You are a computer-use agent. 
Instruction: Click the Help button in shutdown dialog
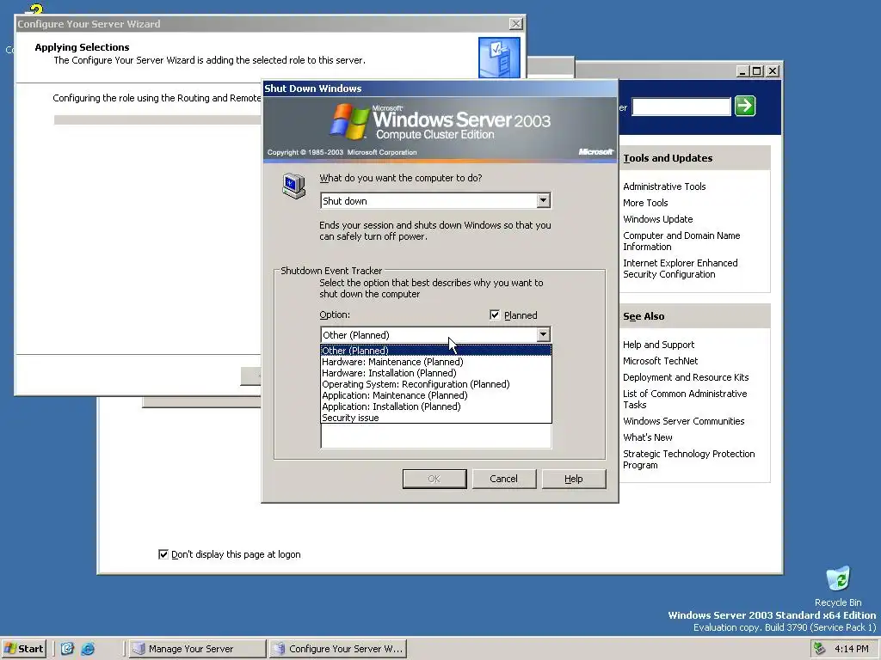pyautogui.click(x=573, y=479)
